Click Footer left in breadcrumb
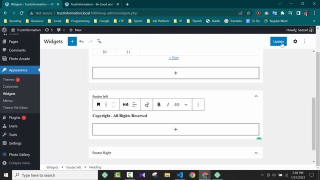320x180 pixels. point(73,167)
